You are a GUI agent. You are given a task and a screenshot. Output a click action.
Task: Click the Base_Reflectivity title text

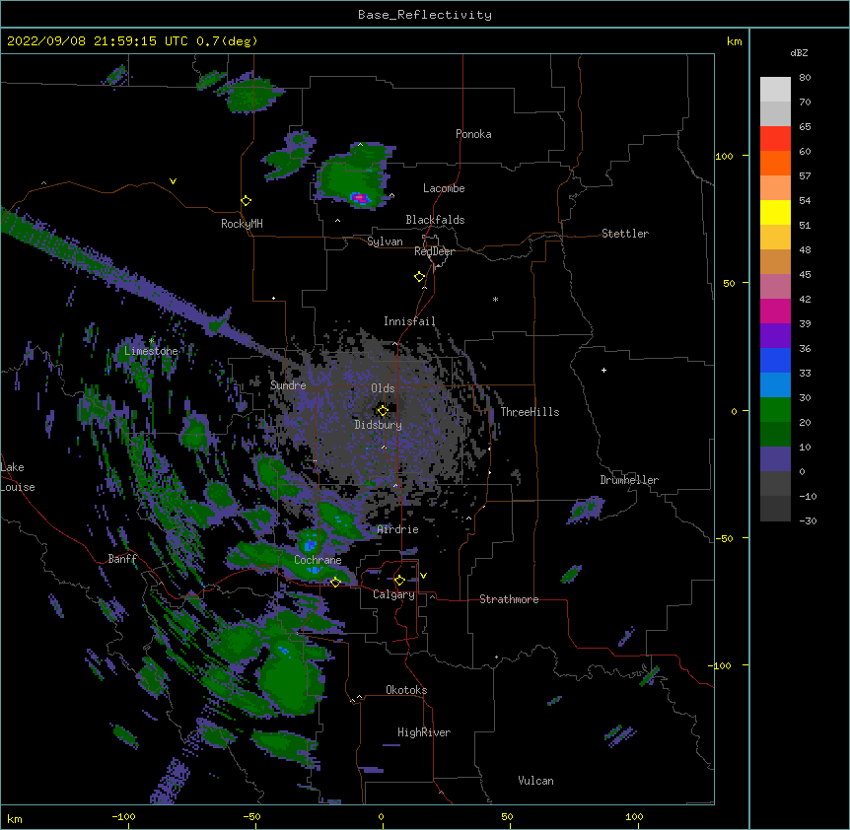[x=425, y=15]
